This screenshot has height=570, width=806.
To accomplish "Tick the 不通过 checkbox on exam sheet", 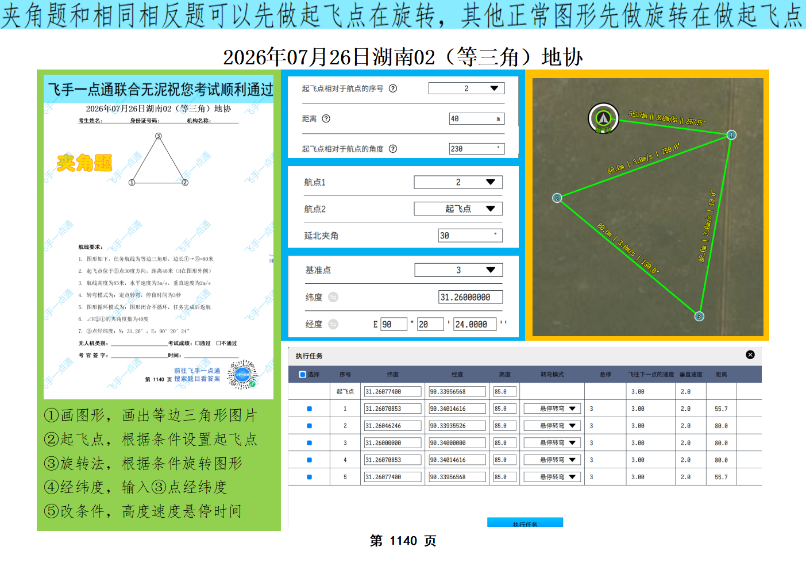I will click(x=218, y=344).
